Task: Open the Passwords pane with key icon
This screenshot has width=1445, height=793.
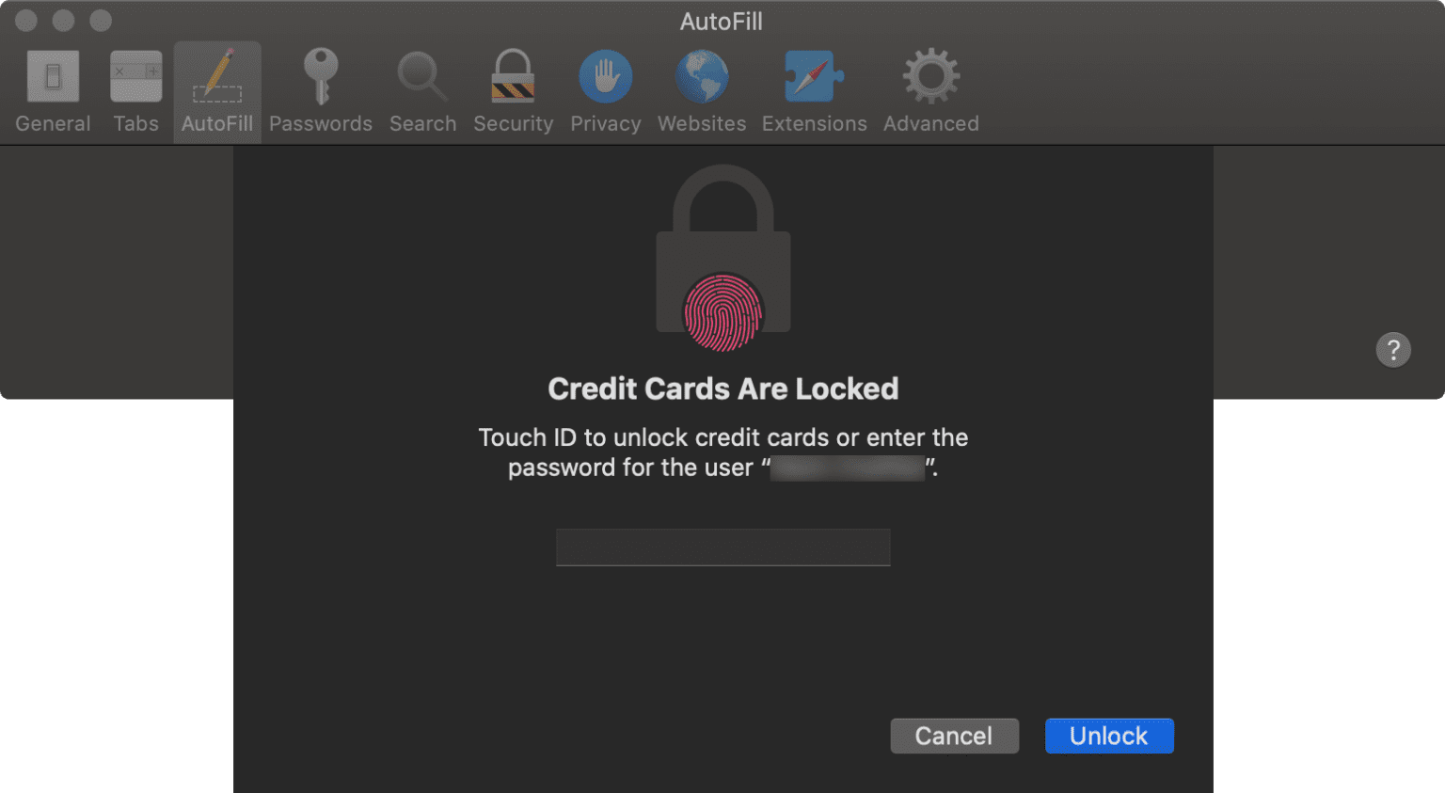Action: (321, 89)
